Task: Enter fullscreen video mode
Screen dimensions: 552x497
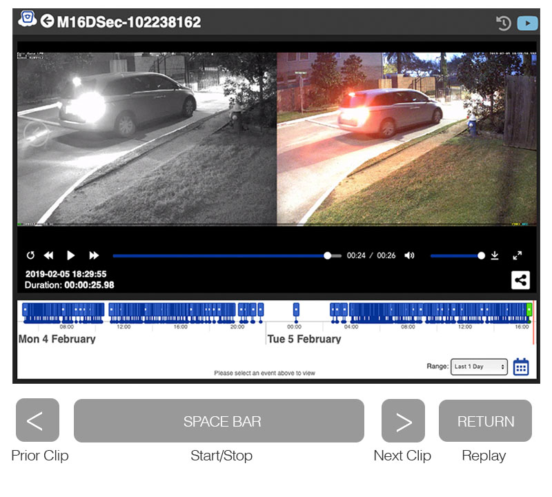Action: 517,255
